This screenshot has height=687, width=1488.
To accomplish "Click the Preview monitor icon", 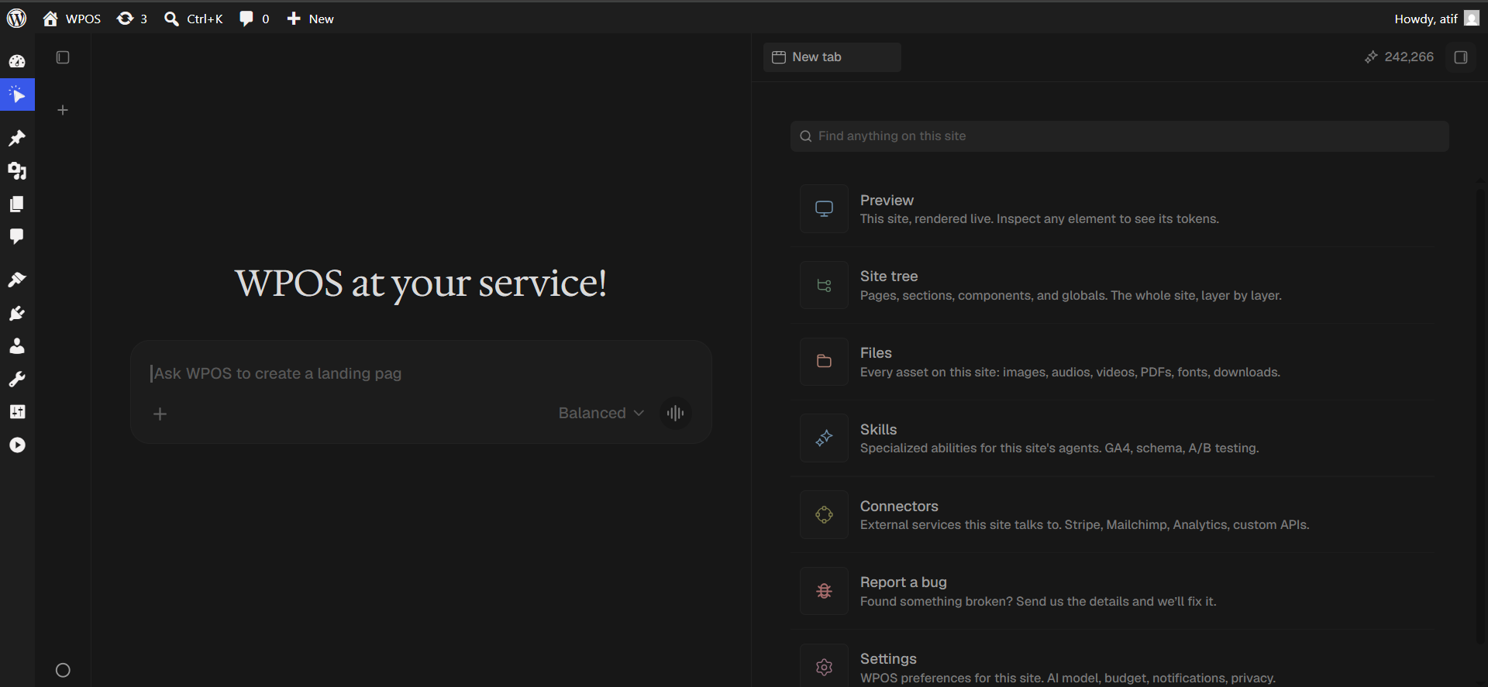I will tap(824, 209).
